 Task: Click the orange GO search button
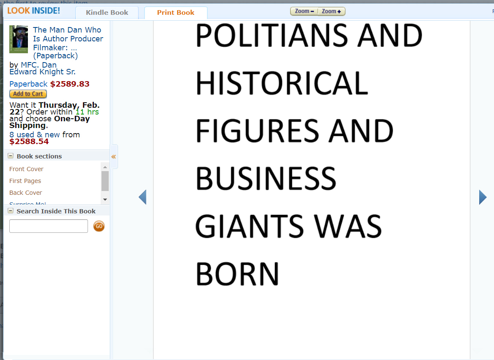(99, 226)
